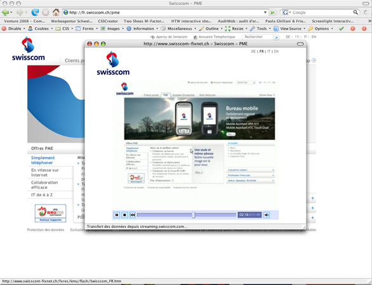Click the last red error indicator icon
This screenshot has height=285, width=372.
point(364,28)
